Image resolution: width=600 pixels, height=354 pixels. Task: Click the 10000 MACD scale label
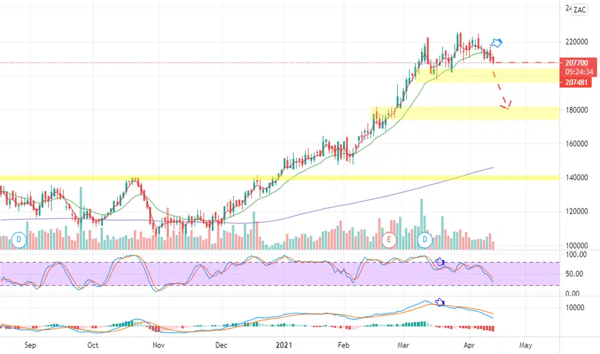pos(574,308)
